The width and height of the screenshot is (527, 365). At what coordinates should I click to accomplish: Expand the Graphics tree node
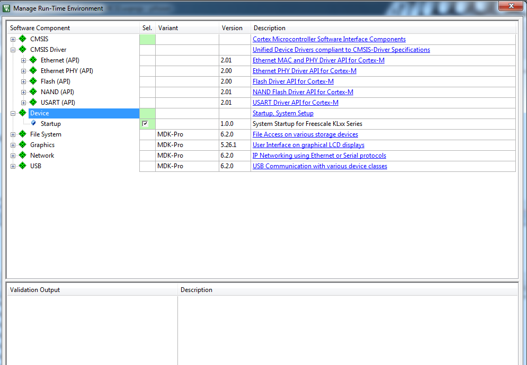[13, 145]
